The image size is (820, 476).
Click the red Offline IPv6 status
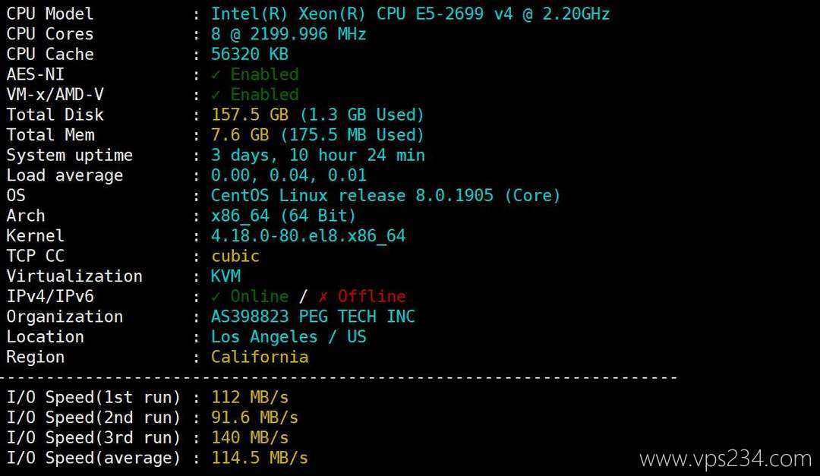[x=362, y=297]
